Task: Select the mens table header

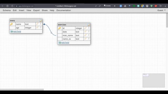Action: click(26, 21)
